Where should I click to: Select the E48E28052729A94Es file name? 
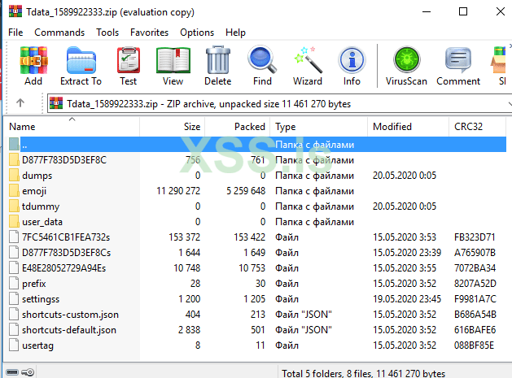64,268
